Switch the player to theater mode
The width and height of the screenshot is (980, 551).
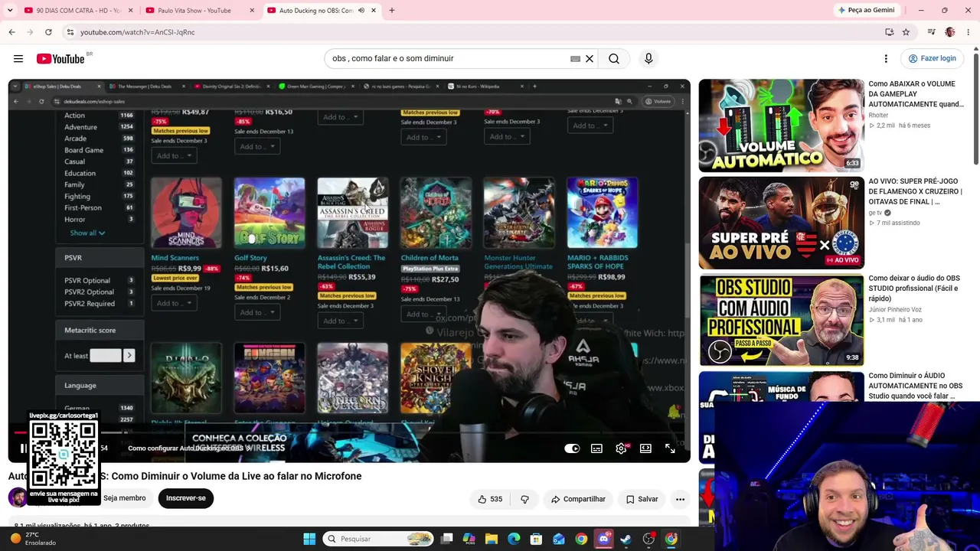tap(645, 448)
